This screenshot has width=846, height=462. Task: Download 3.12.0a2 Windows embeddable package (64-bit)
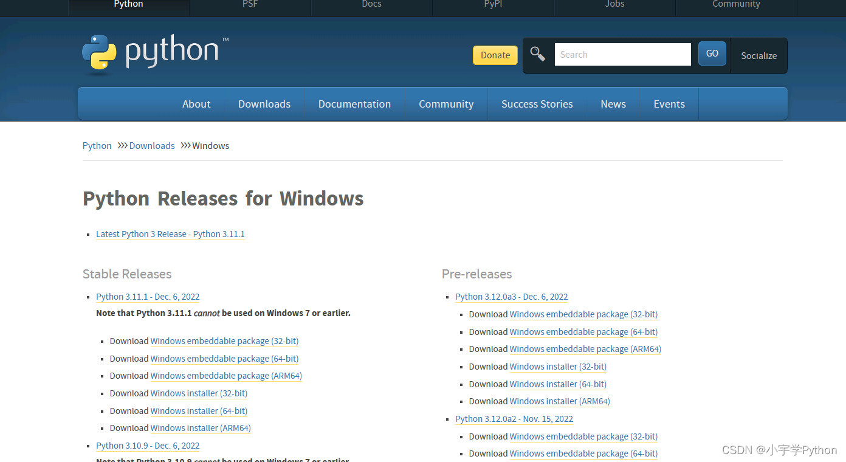(583, 453)
